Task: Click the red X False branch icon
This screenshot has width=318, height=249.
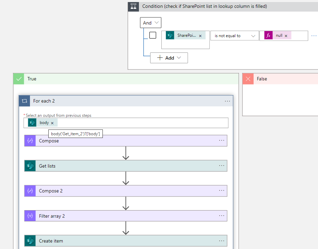Action: tap(248, 79)
